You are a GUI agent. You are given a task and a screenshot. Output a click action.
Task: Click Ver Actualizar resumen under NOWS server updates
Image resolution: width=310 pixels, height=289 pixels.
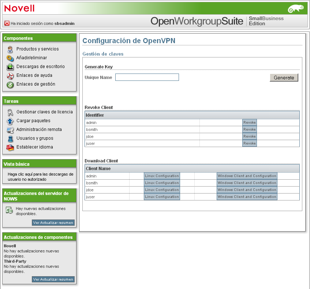(53, 222)
